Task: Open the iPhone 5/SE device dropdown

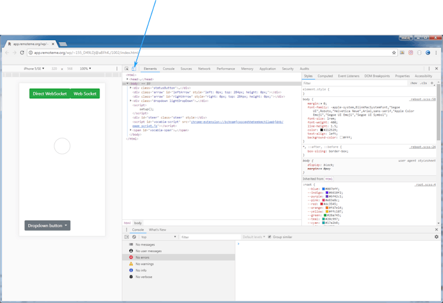Action: pos(34,69)
